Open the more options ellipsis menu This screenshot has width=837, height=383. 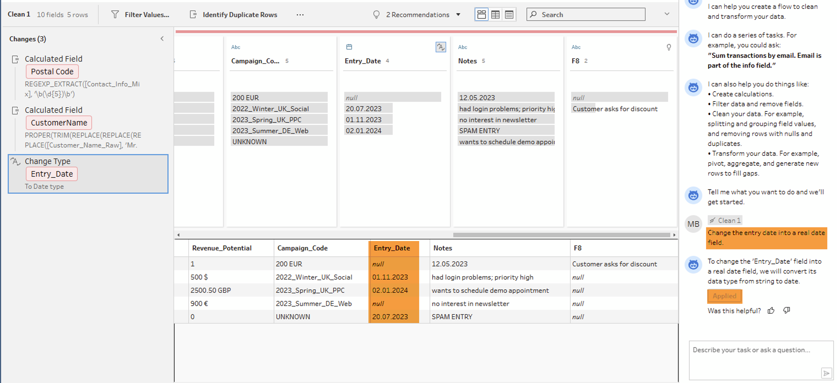coord(300,15)
